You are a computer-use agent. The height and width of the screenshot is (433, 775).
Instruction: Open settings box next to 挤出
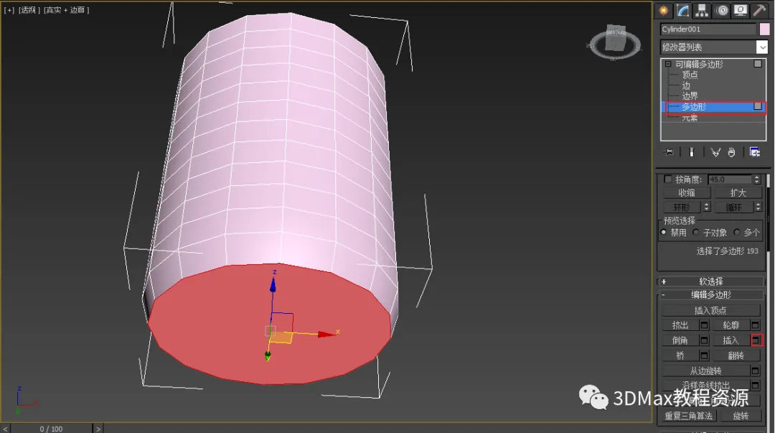point(705,325)
